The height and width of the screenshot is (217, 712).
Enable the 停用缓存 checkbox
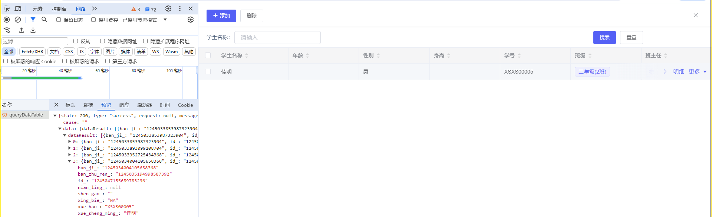[x=93, y=20]
